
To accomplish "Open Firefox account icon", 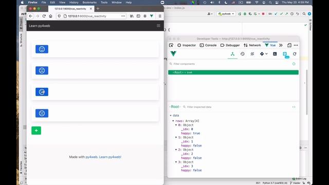I will pyautogui.click(x=145, y=16).
